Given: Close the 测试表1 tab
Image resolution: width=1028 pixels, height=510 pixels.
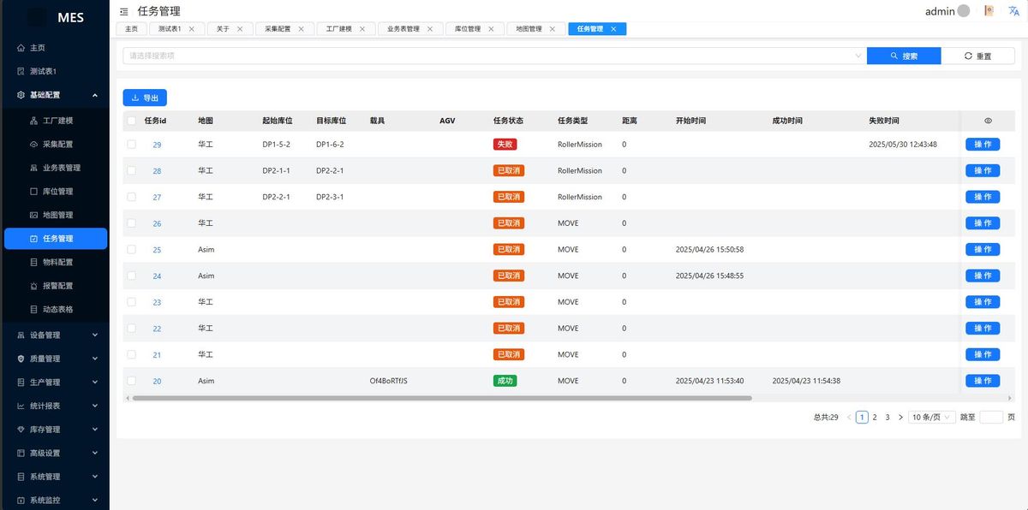Looking at the screenshot, I should coord(191,28).
